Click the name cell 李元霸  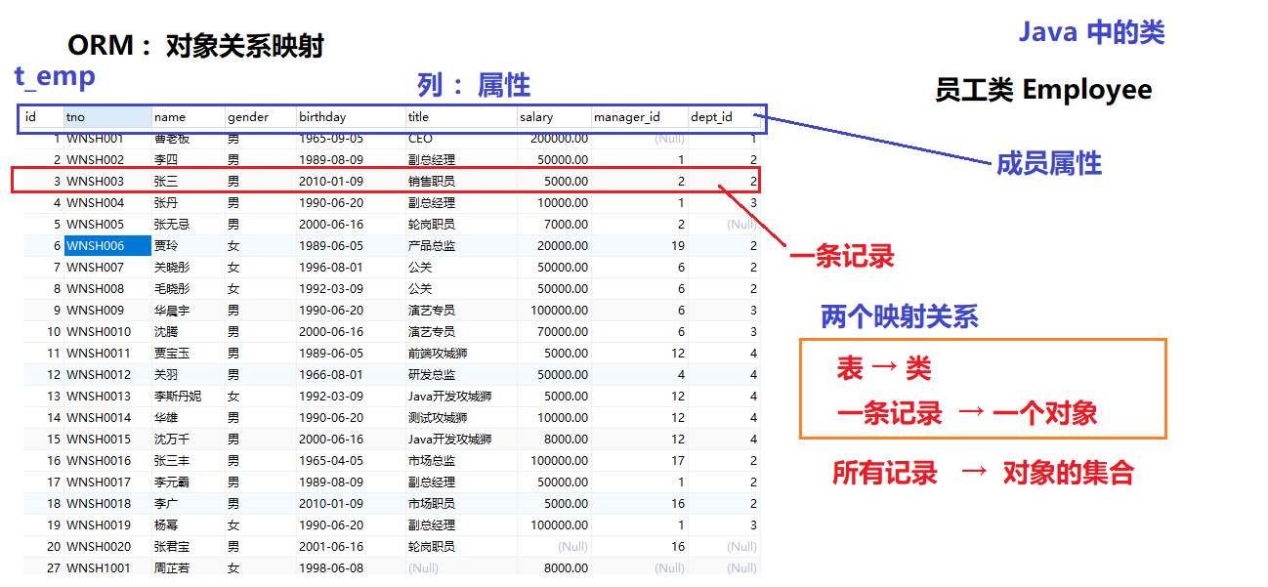point(188,482)
